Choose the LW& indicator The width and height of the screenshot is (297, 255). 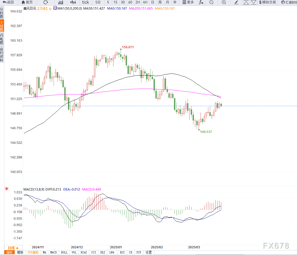point(112,252)
